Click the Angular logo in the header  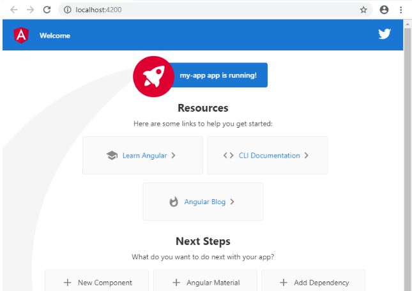click(21, 35)
